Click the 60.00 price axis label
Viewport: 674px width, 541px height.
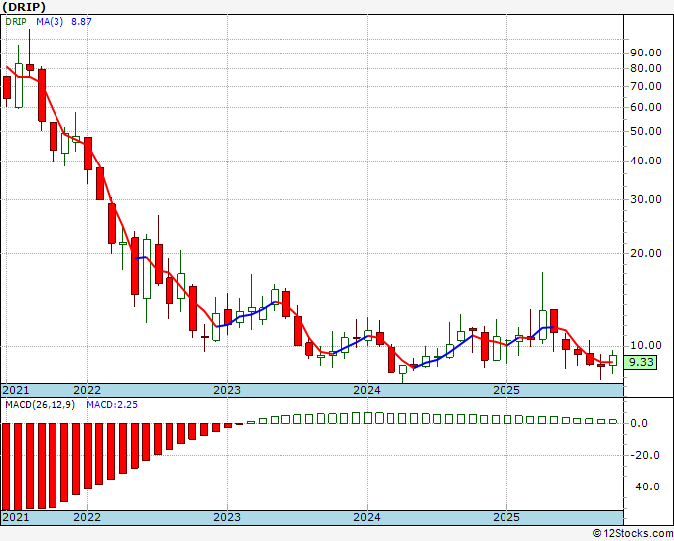pyautogui.click(x=646, y=107)
